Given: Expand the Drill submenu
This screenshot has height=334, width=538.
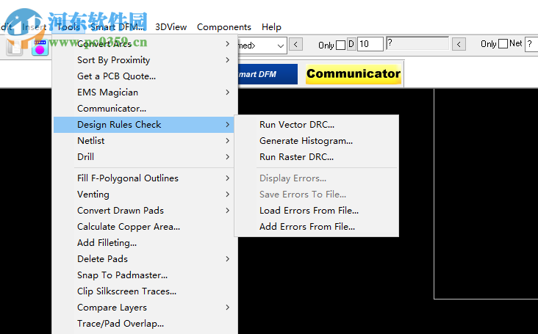Looking at the screenshot, I should (x=144, y=156).
